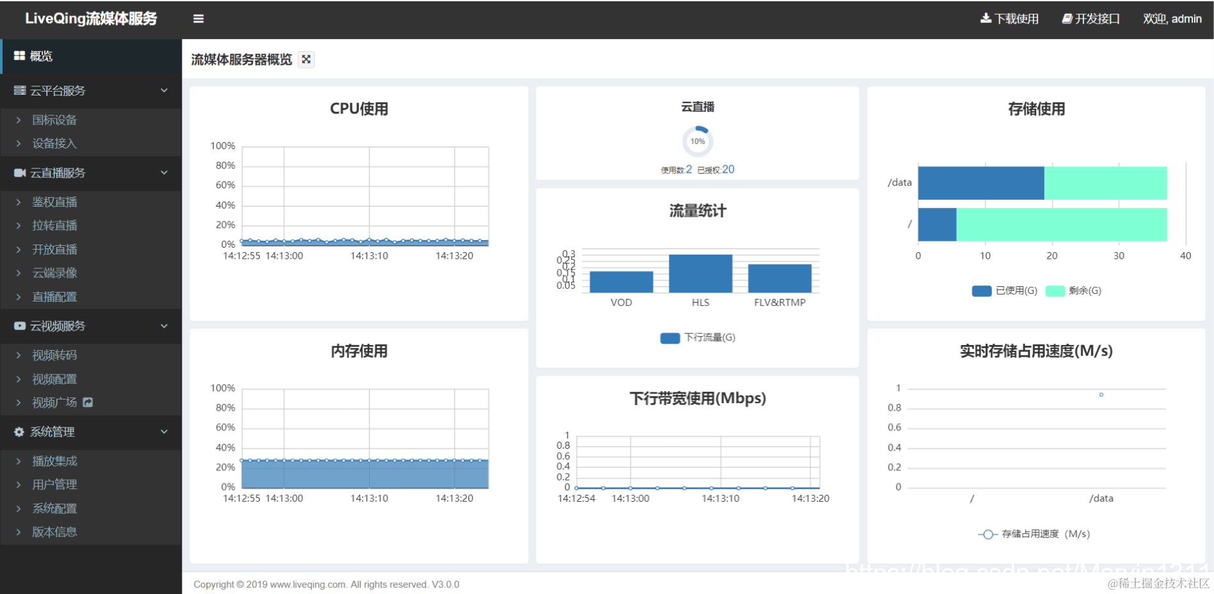Image resolution: width=1214 pixels, height=594 pixels.
Task: Click the book icon beside 开发接口
Action: tap(1067, 19)
